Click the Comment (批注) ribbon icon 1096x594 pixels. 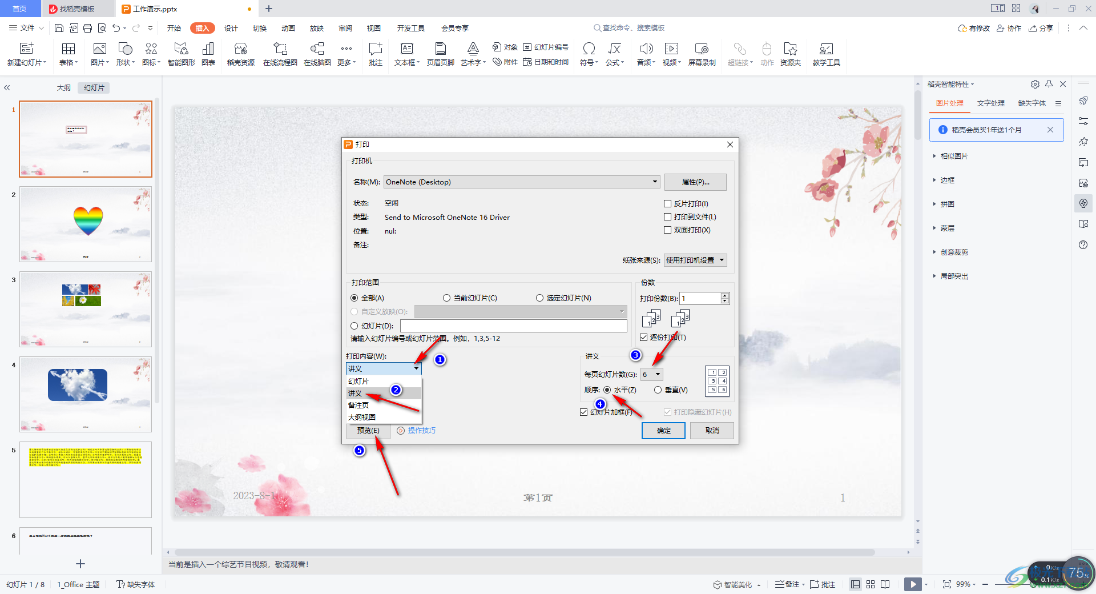point(376,49)
